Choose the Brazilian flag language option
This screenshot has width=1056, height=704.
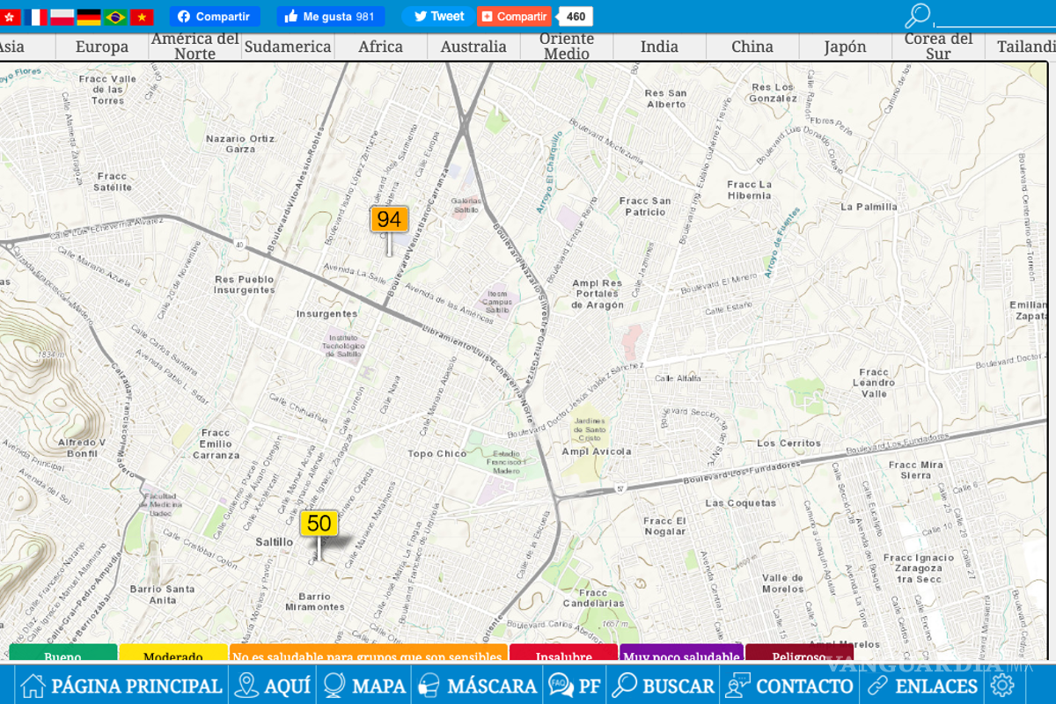coord(114,17)
